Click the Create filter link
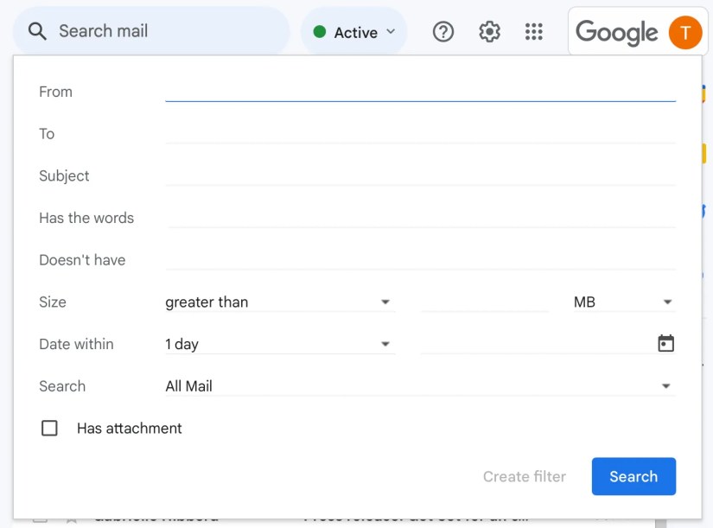The width and height of the screenshot is (713, 528). pos(525,476)
